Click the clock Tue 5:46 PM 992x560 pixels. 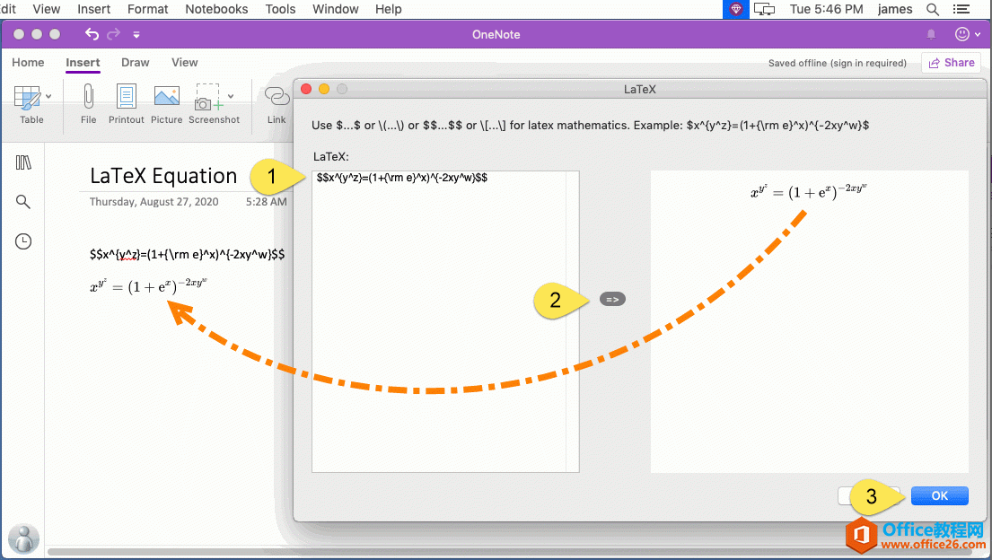(826, 9)
